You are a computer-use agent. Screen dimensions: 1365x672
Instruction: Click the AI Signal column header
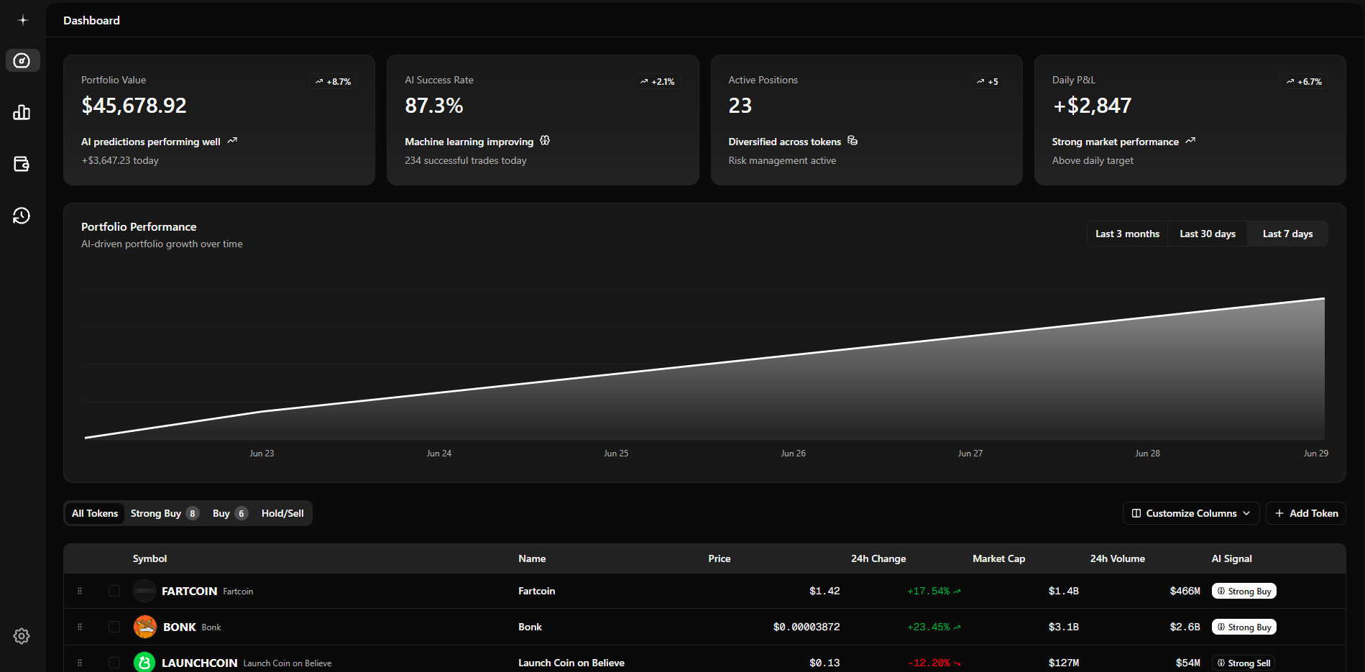click(x=1232, y=558)
